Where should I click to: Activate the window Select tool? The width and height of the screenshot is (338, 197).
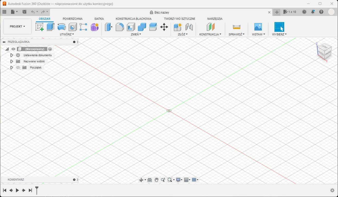(x=279, y=27)
